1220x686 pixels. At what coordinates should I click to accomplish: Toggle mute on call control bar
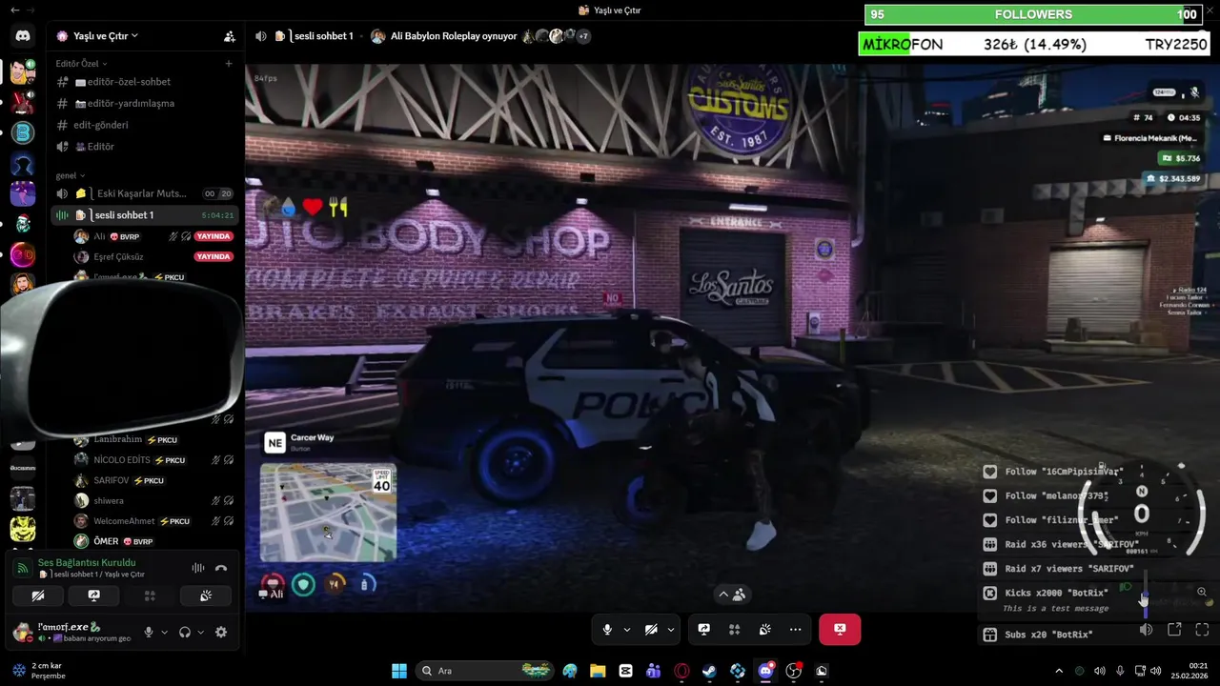click(x=607, y=629)
